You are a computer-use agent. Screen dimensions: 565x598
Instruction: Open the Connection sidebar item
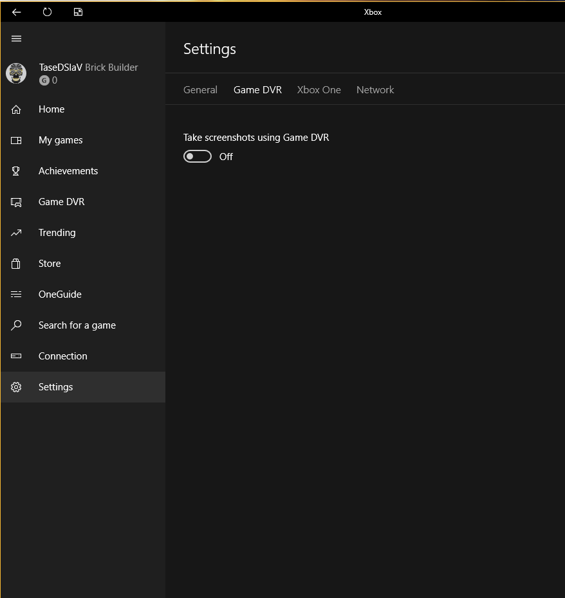pos(62,356)
